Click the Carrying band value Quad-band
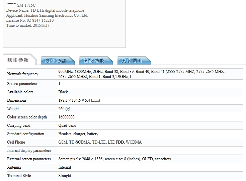 (x=67, y=125)
